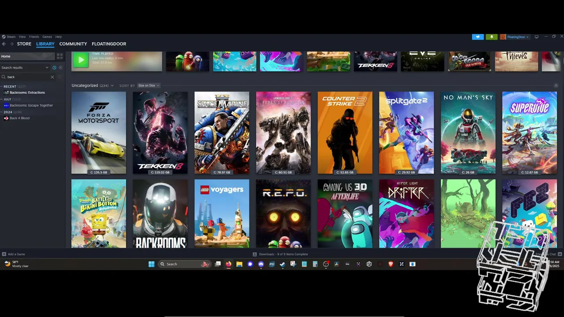Open File Explorer from the taskbar
The width and height of the screenshot is (564, 317).
pos(239,264)
